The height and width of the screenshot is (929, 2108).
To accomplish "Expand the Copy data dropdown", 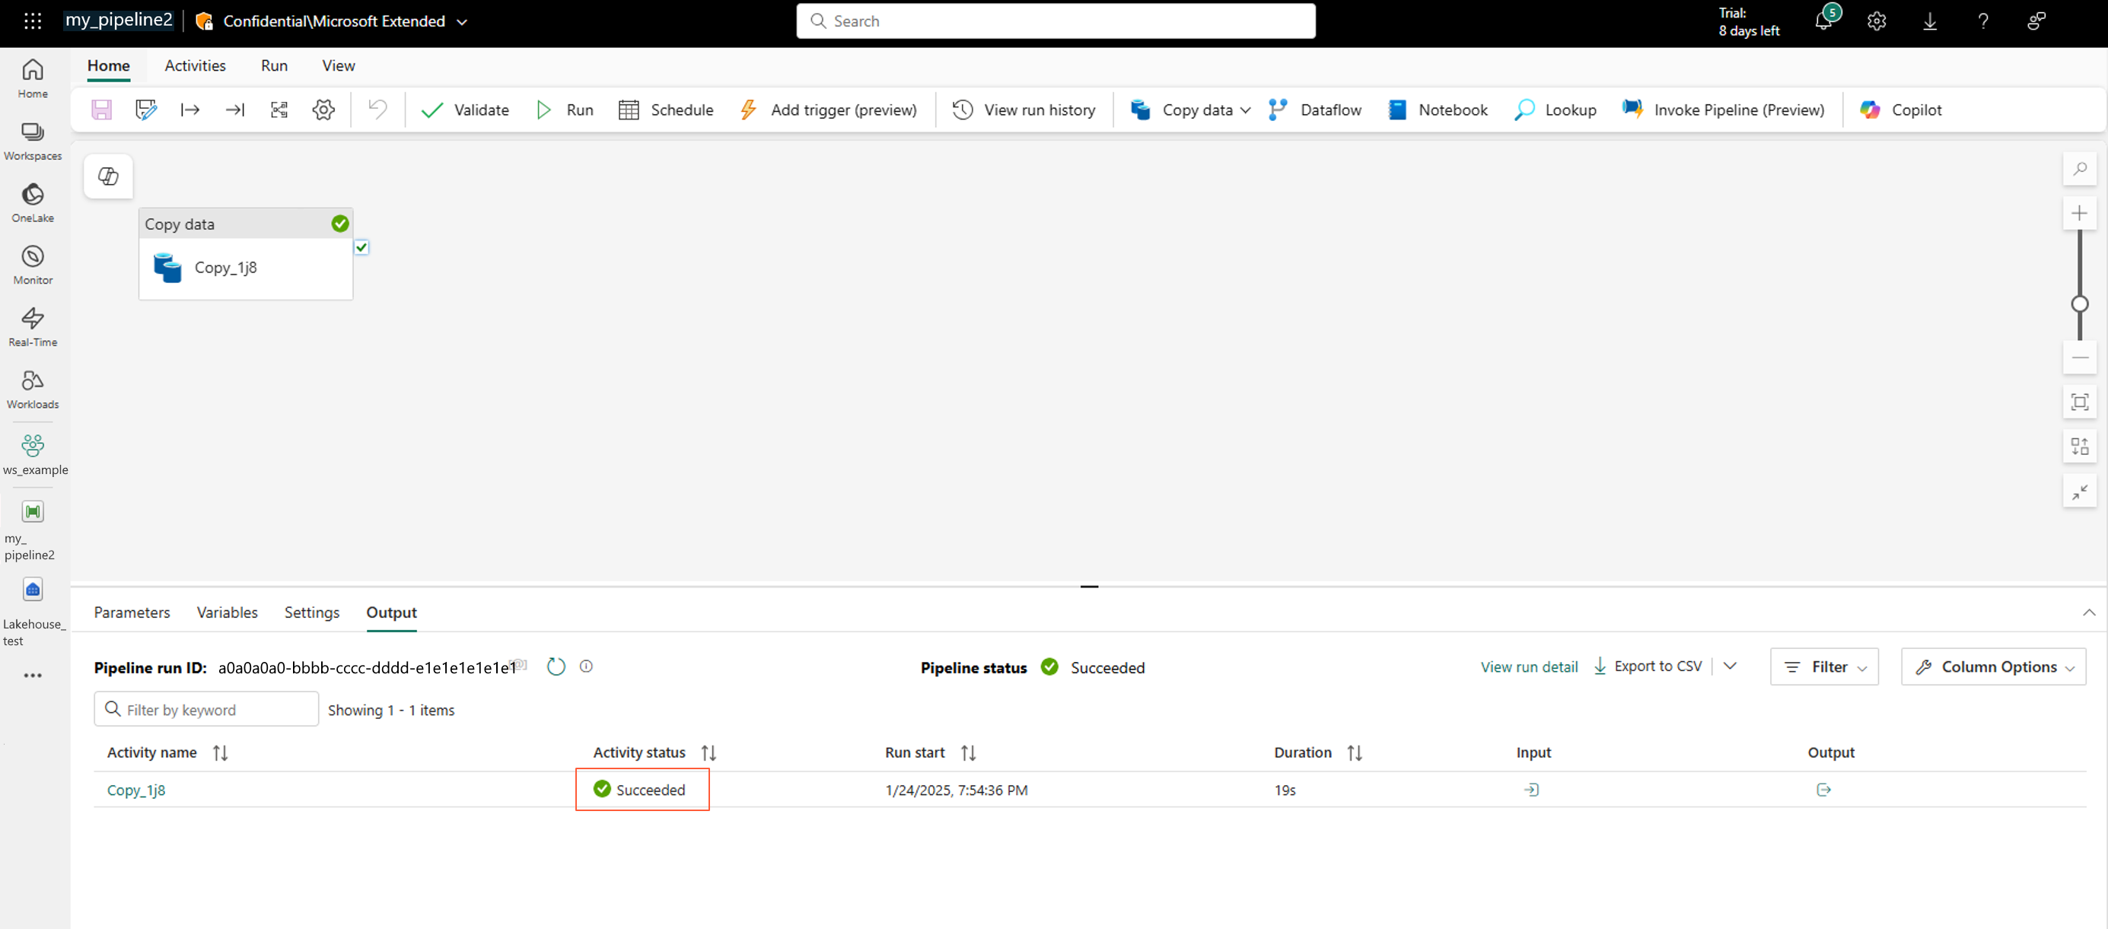I will (1245, 110).
